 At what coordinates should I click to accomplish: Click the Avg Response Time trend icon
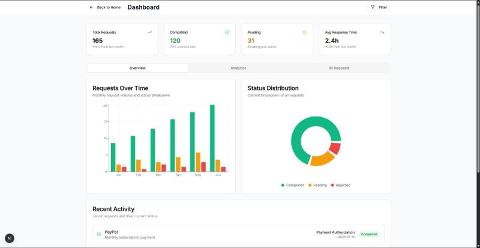click(x=382, y=32)
